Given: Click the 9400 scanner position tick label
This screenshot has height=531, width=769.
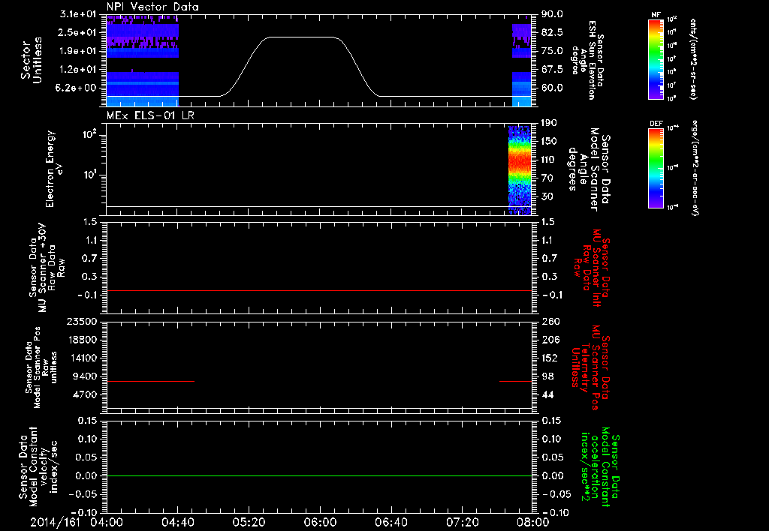Looking at the screenshot, I should [85, 376].
